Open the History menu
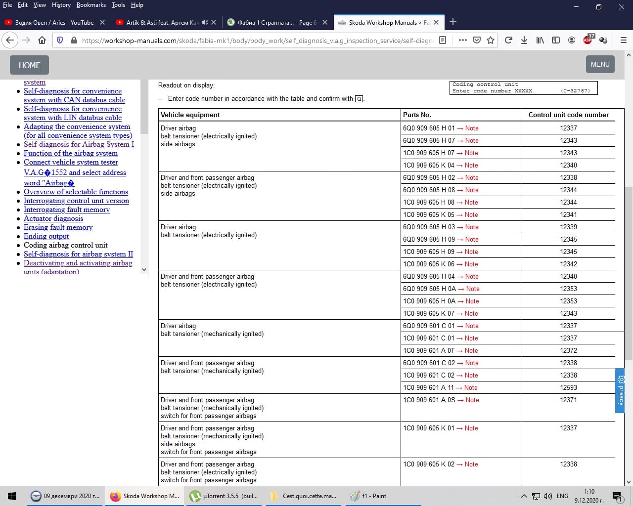The width and height of the screenshot is (633, 506). point(61,5)
